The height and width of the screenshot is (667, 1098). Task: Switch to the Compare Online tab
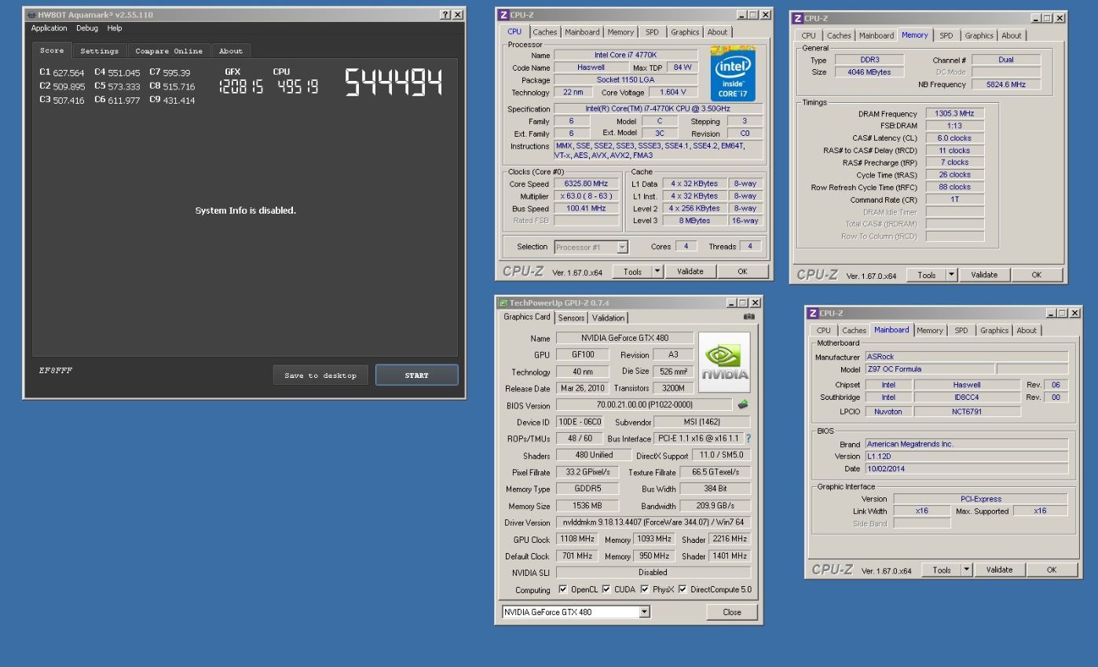(x=169, y=51)
